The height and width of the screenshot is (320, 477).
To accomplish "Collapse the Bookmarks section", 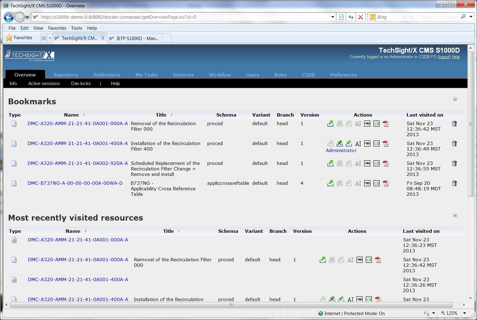I will pyautogui.click(x=455, y=99).
